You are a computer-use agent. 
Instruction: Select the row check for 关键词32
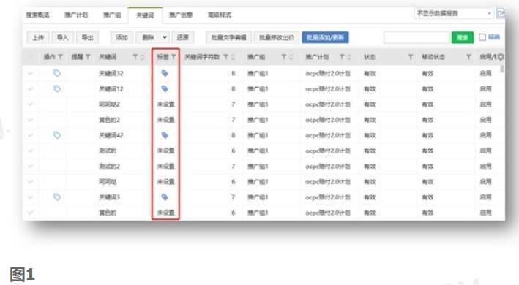point(31,73)
